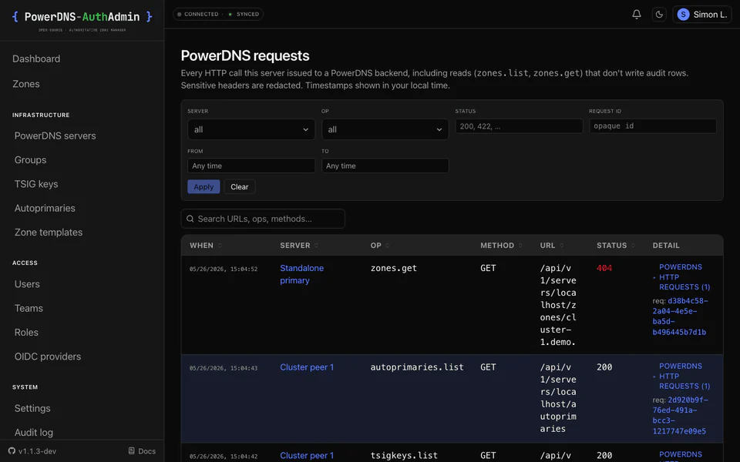
Task: Click the cluster-1.demo URL cell
Action: (x=558, y=305)
